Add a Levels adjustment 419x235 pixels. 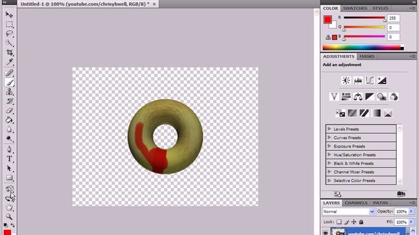coord(358,80)
